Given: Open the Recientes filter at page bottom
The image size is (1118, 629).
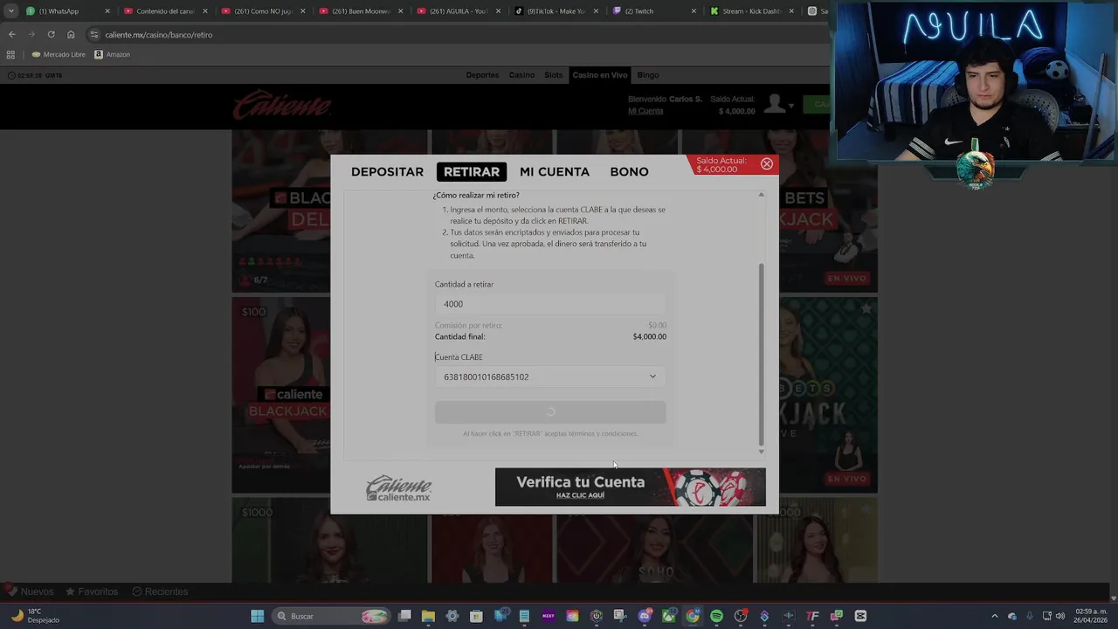Looking at the screenshot, I should click(160, 591).
